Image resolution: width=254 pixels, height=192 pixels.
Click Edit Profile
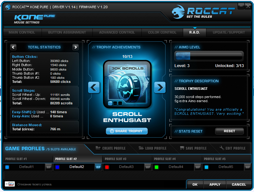233,148
